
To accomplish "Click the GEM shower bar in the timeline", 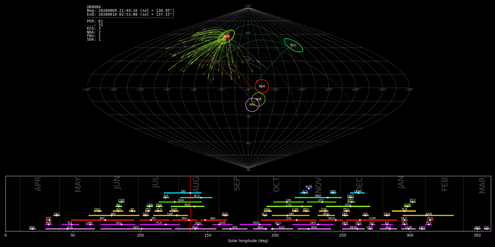I will (x=357, y=193).
